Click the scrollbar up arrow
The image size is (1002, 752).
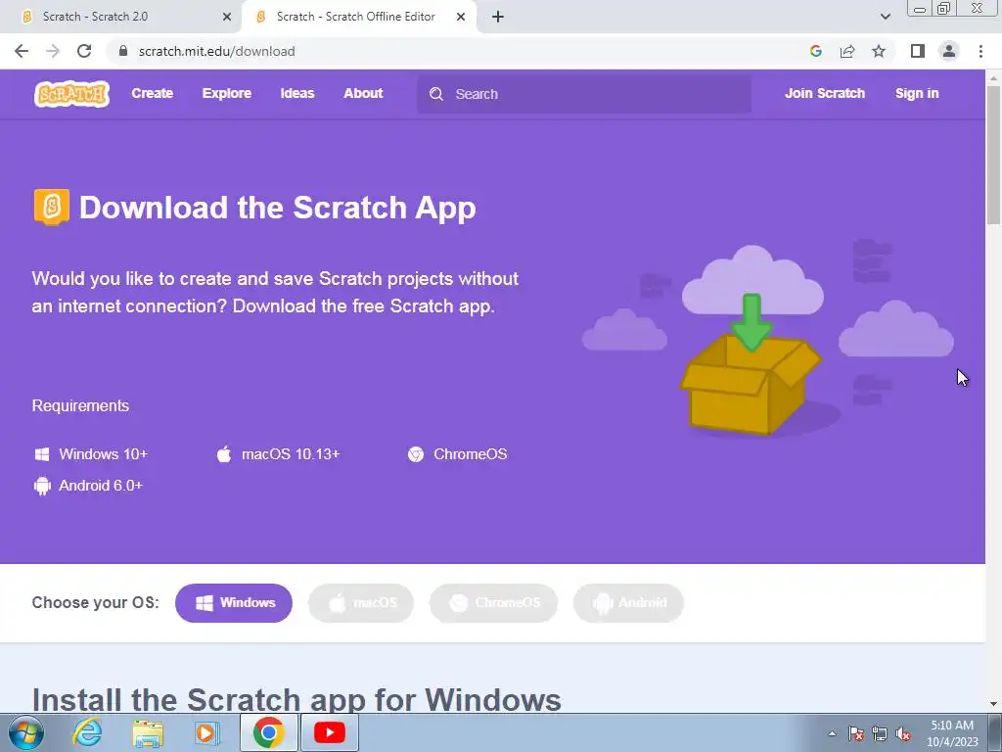tap(994, 77)
